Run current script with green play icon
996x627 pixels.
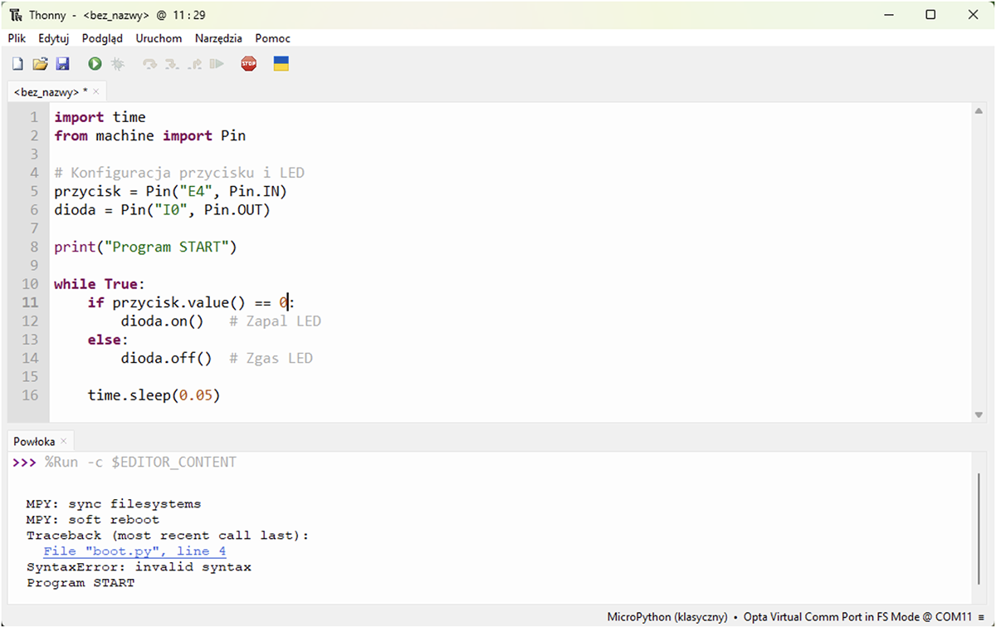(x=95, y=64)
